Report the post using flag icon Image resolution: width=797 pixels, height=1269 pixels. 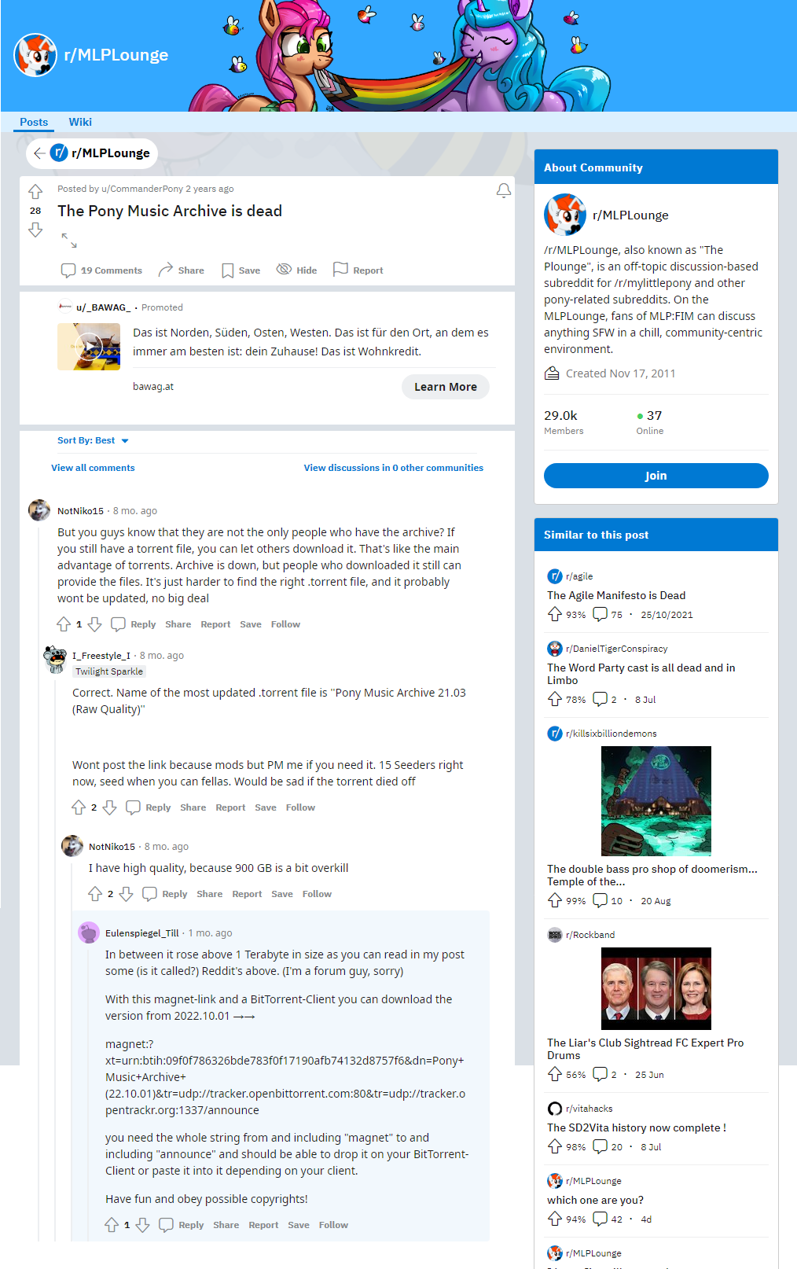358,270
